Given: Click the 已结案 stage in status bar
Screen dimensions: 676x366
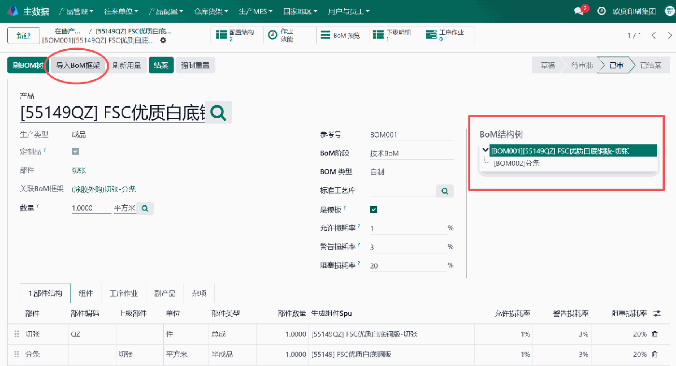Looking at the screenshot, I should point(651,65).
